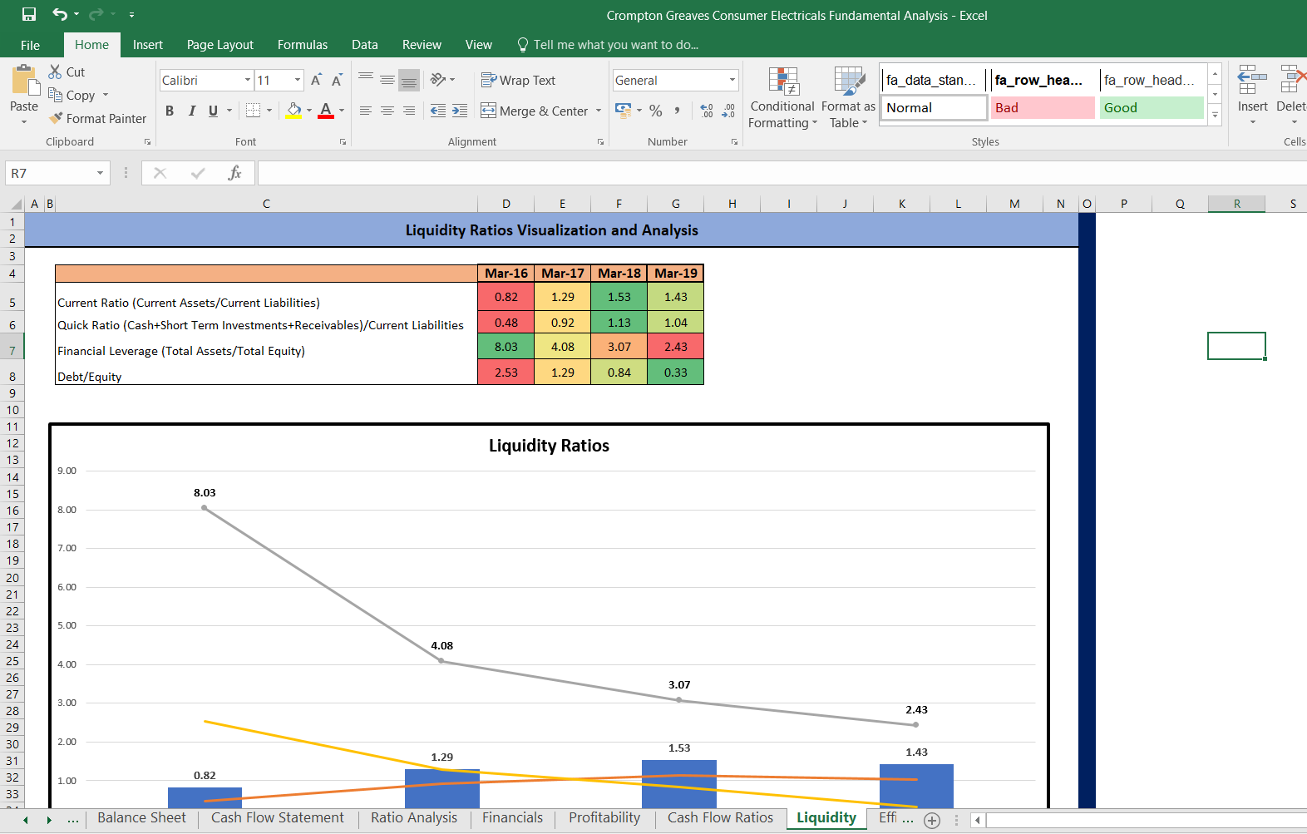Open font color dropdown arrow
The height and width of the screenshot is (834, 1307).
342,111
